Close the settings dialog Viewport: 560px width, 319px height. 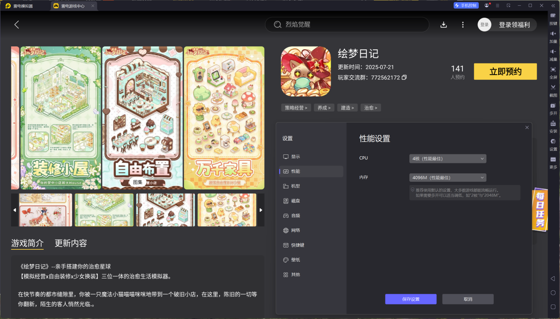[x=527, y=128]
